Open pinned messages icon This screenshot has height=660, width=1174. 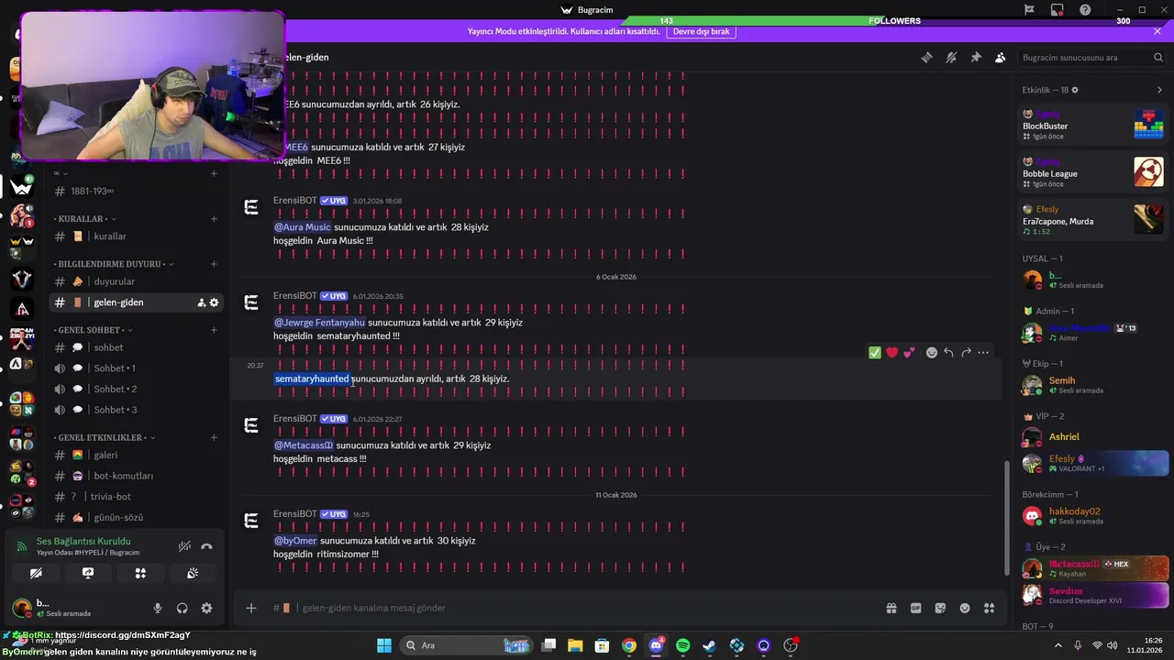point(976,57)
